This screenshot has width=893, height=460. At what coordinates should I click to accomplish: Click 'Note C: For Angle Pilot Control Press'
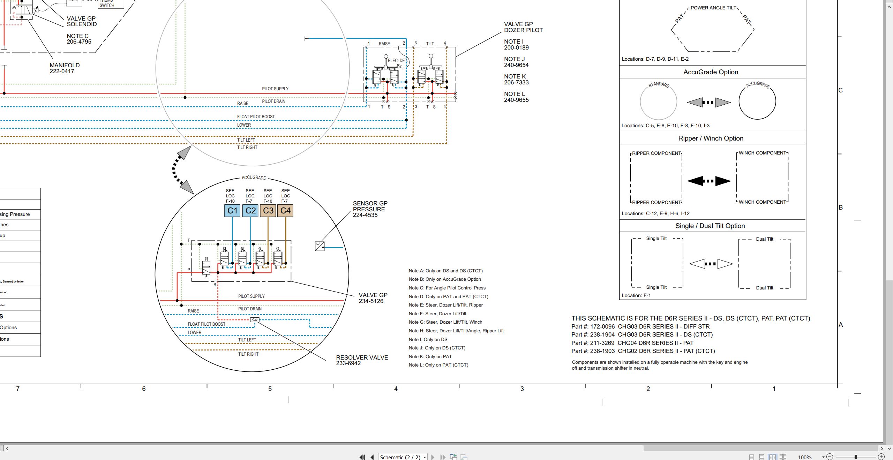(447, 288)
